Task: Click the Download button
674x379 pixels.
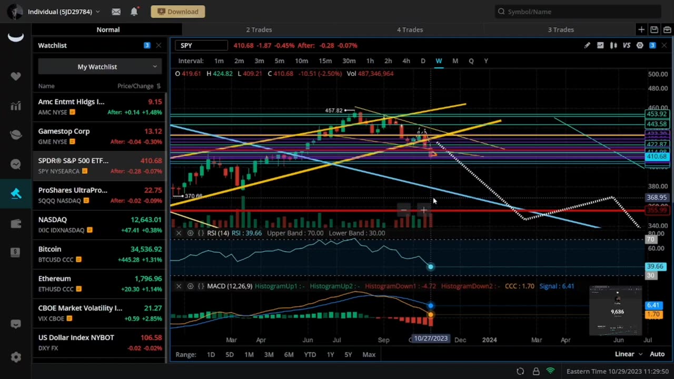Action: [178, 12]
